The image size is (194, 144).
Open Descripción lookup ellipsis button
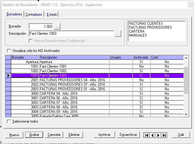pos(118,34)
